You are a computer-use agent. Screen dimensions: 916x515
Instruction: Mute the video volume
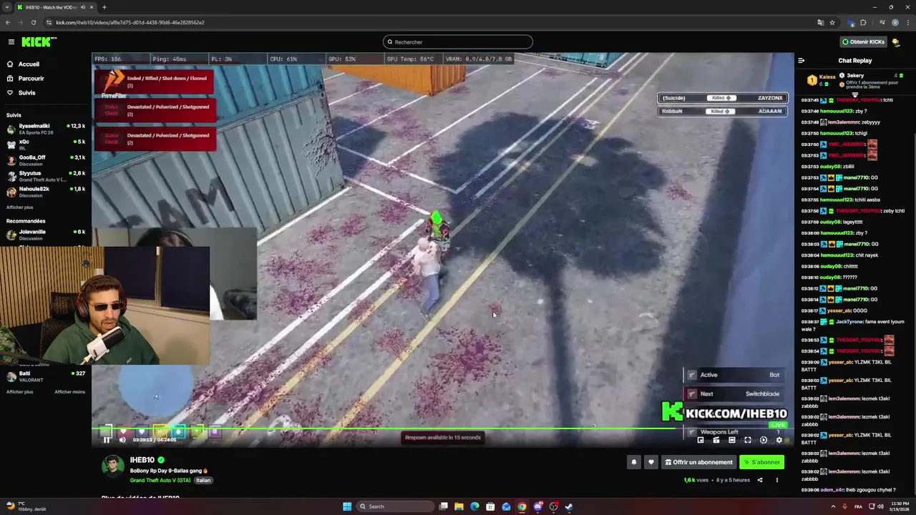(122, 440)
